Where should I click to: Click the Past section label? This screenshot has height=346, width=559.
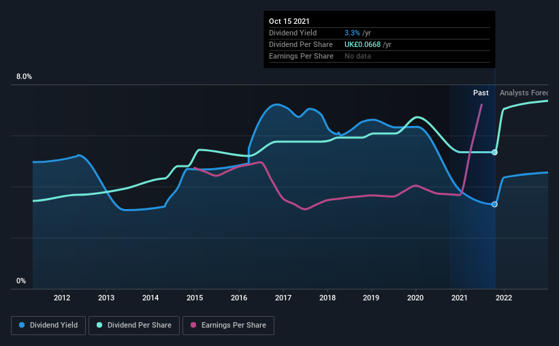click(x=481, y=93)
